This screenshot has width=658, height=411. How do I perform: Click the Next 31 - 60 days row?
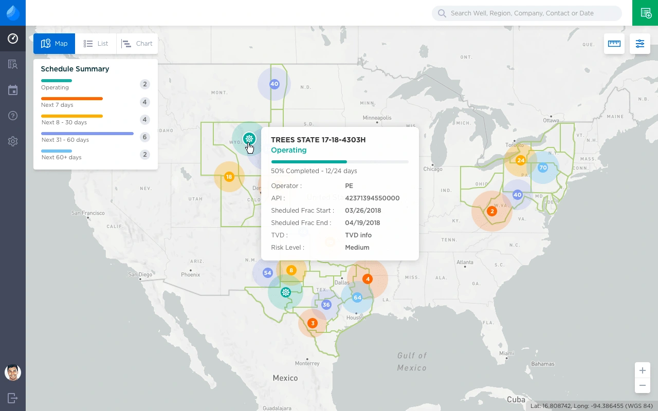(x=96, y=137)
